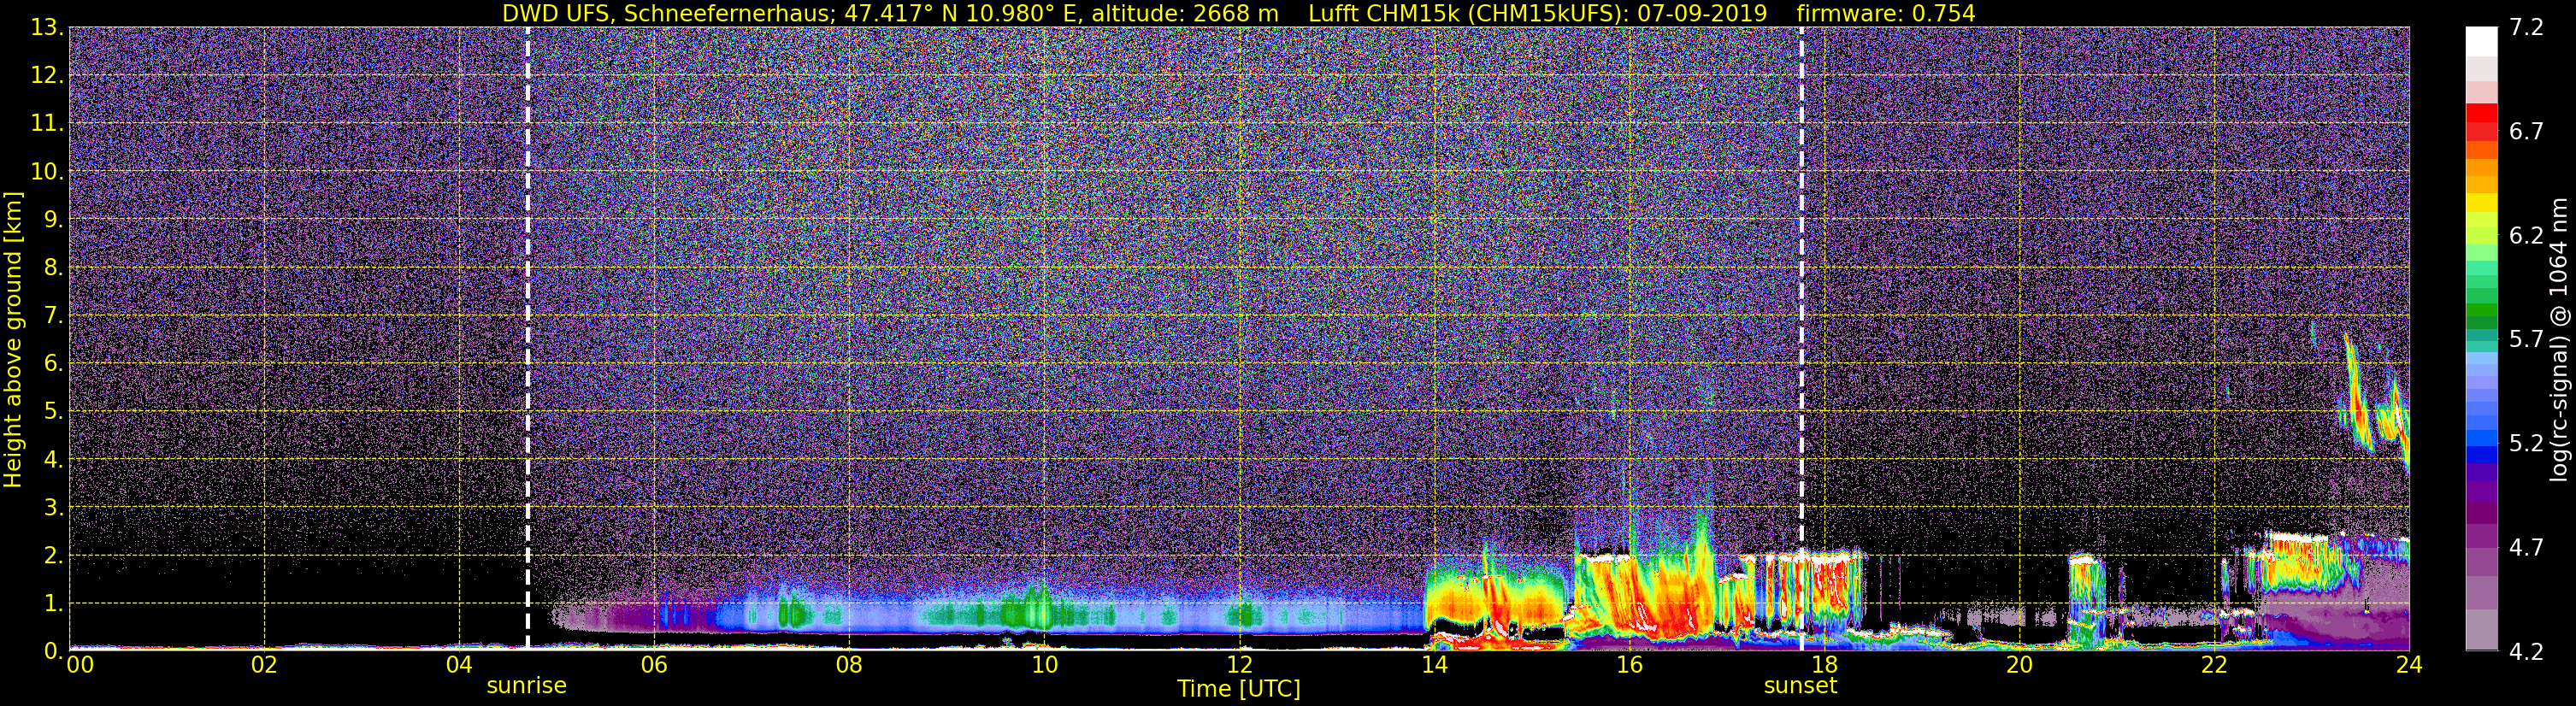2576x706 pixels.
Task: Click the height axis tick label 3.
Action: 53,507
